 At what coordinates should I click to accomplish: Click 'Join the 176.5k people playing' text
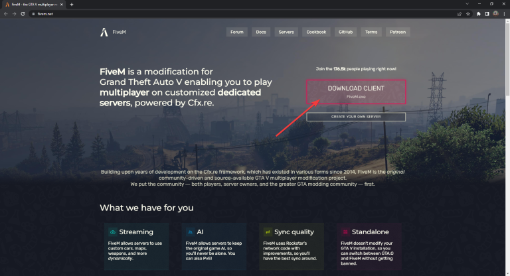[x=356, y=69]
